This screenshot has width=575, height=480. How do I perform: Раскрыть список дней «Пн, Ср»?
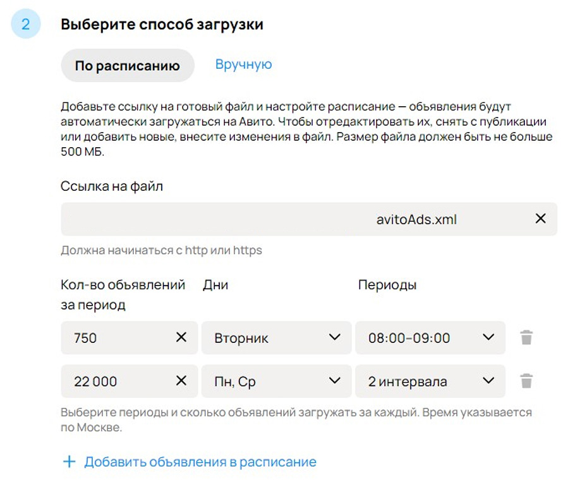pos(276,381)
